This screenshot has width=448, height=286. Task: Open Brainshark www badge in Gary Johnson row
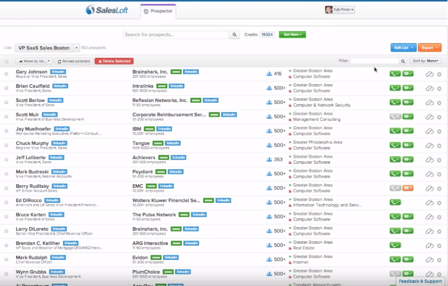176,72
